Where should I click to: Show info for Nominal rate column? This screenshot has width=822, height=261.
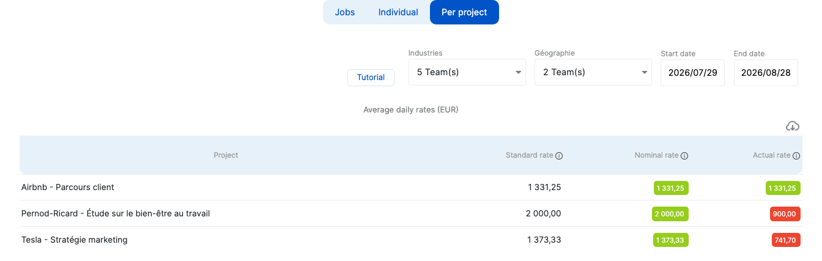pos(684,156)
